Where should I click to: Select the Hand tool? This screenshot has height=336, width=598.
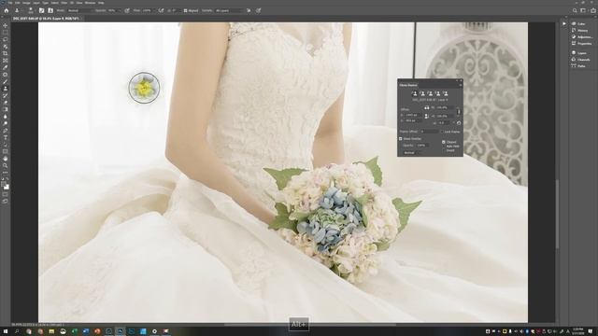click(5, 159)
